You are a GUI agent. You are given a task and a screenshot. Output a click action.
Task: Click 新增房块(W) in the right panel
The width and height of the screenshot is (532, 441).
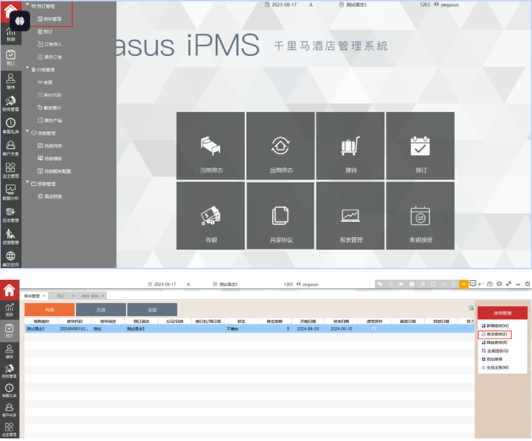pyautogui.click(x=495, y=325)
